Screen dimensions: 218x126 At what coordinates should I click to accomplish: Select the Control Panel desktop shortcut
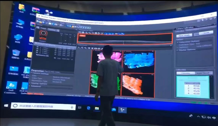coord(14,70)
